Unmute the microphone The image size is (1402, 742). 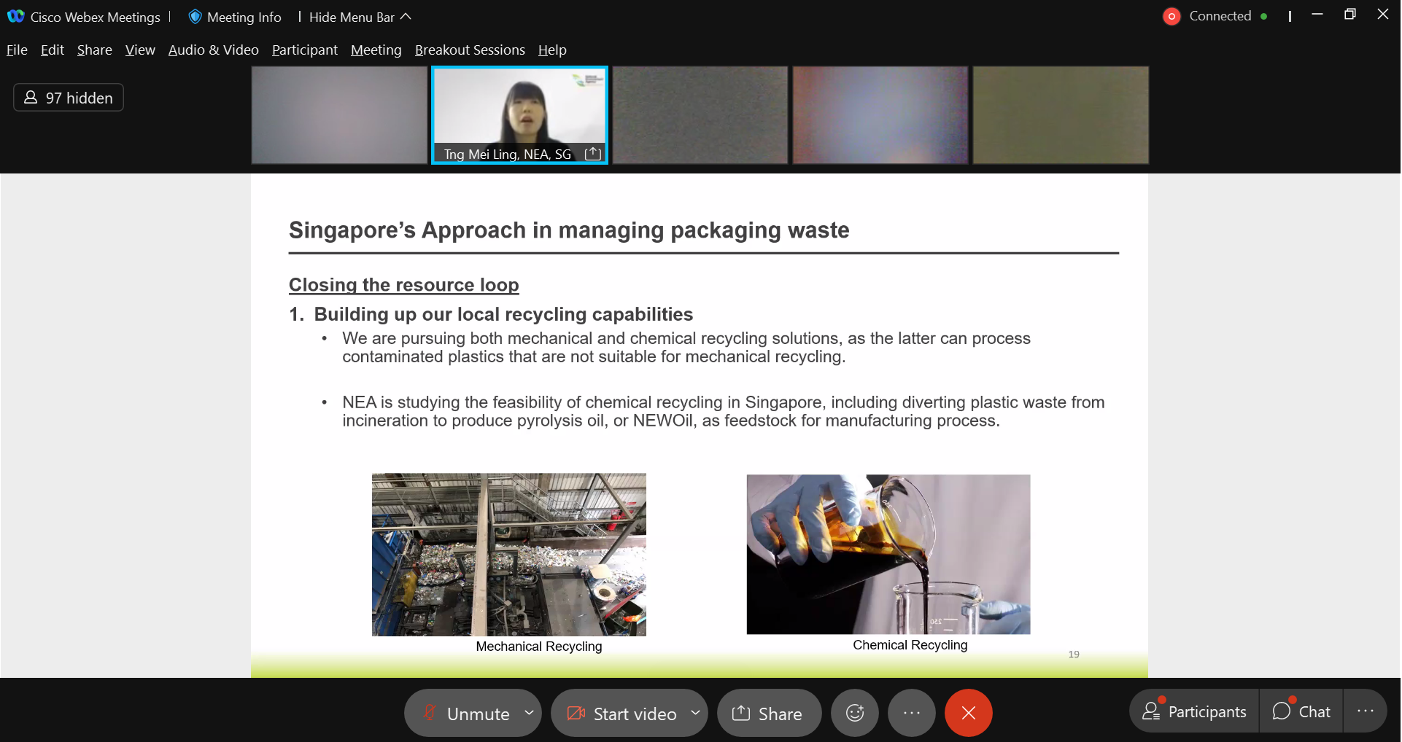click(467, 714)
